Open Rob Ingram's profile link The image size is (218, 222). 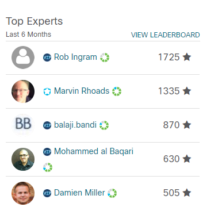pyautogui.click(x=75, y=57)
